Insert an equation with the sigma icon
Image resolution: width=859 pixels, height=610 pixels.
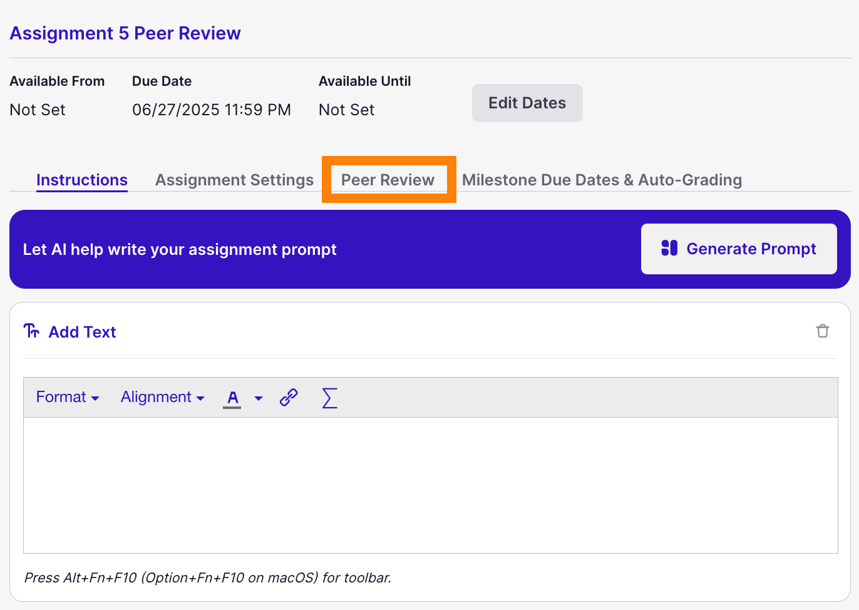329,398
